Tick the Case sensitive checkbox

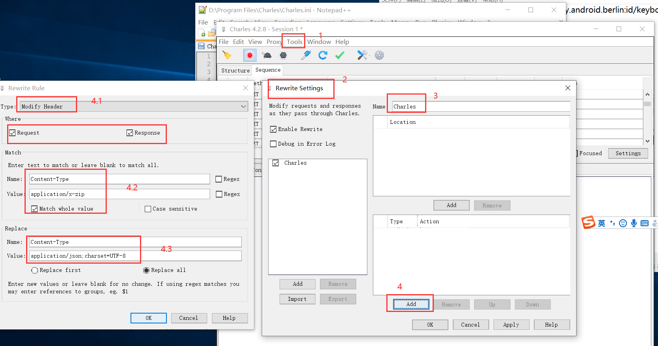pos(148,209)
